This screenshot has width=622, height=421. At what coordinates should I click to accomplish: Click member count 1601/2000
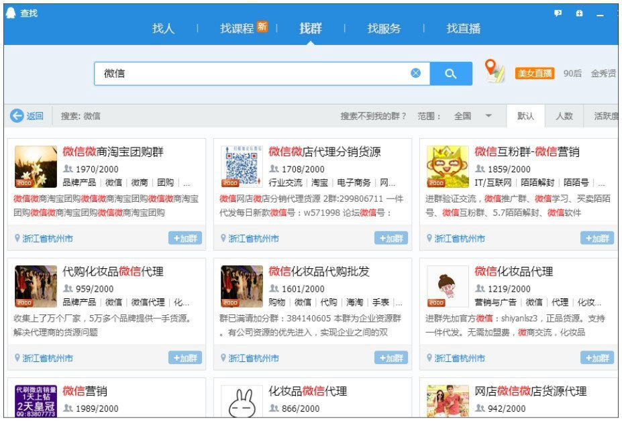(x=303, y=289)
